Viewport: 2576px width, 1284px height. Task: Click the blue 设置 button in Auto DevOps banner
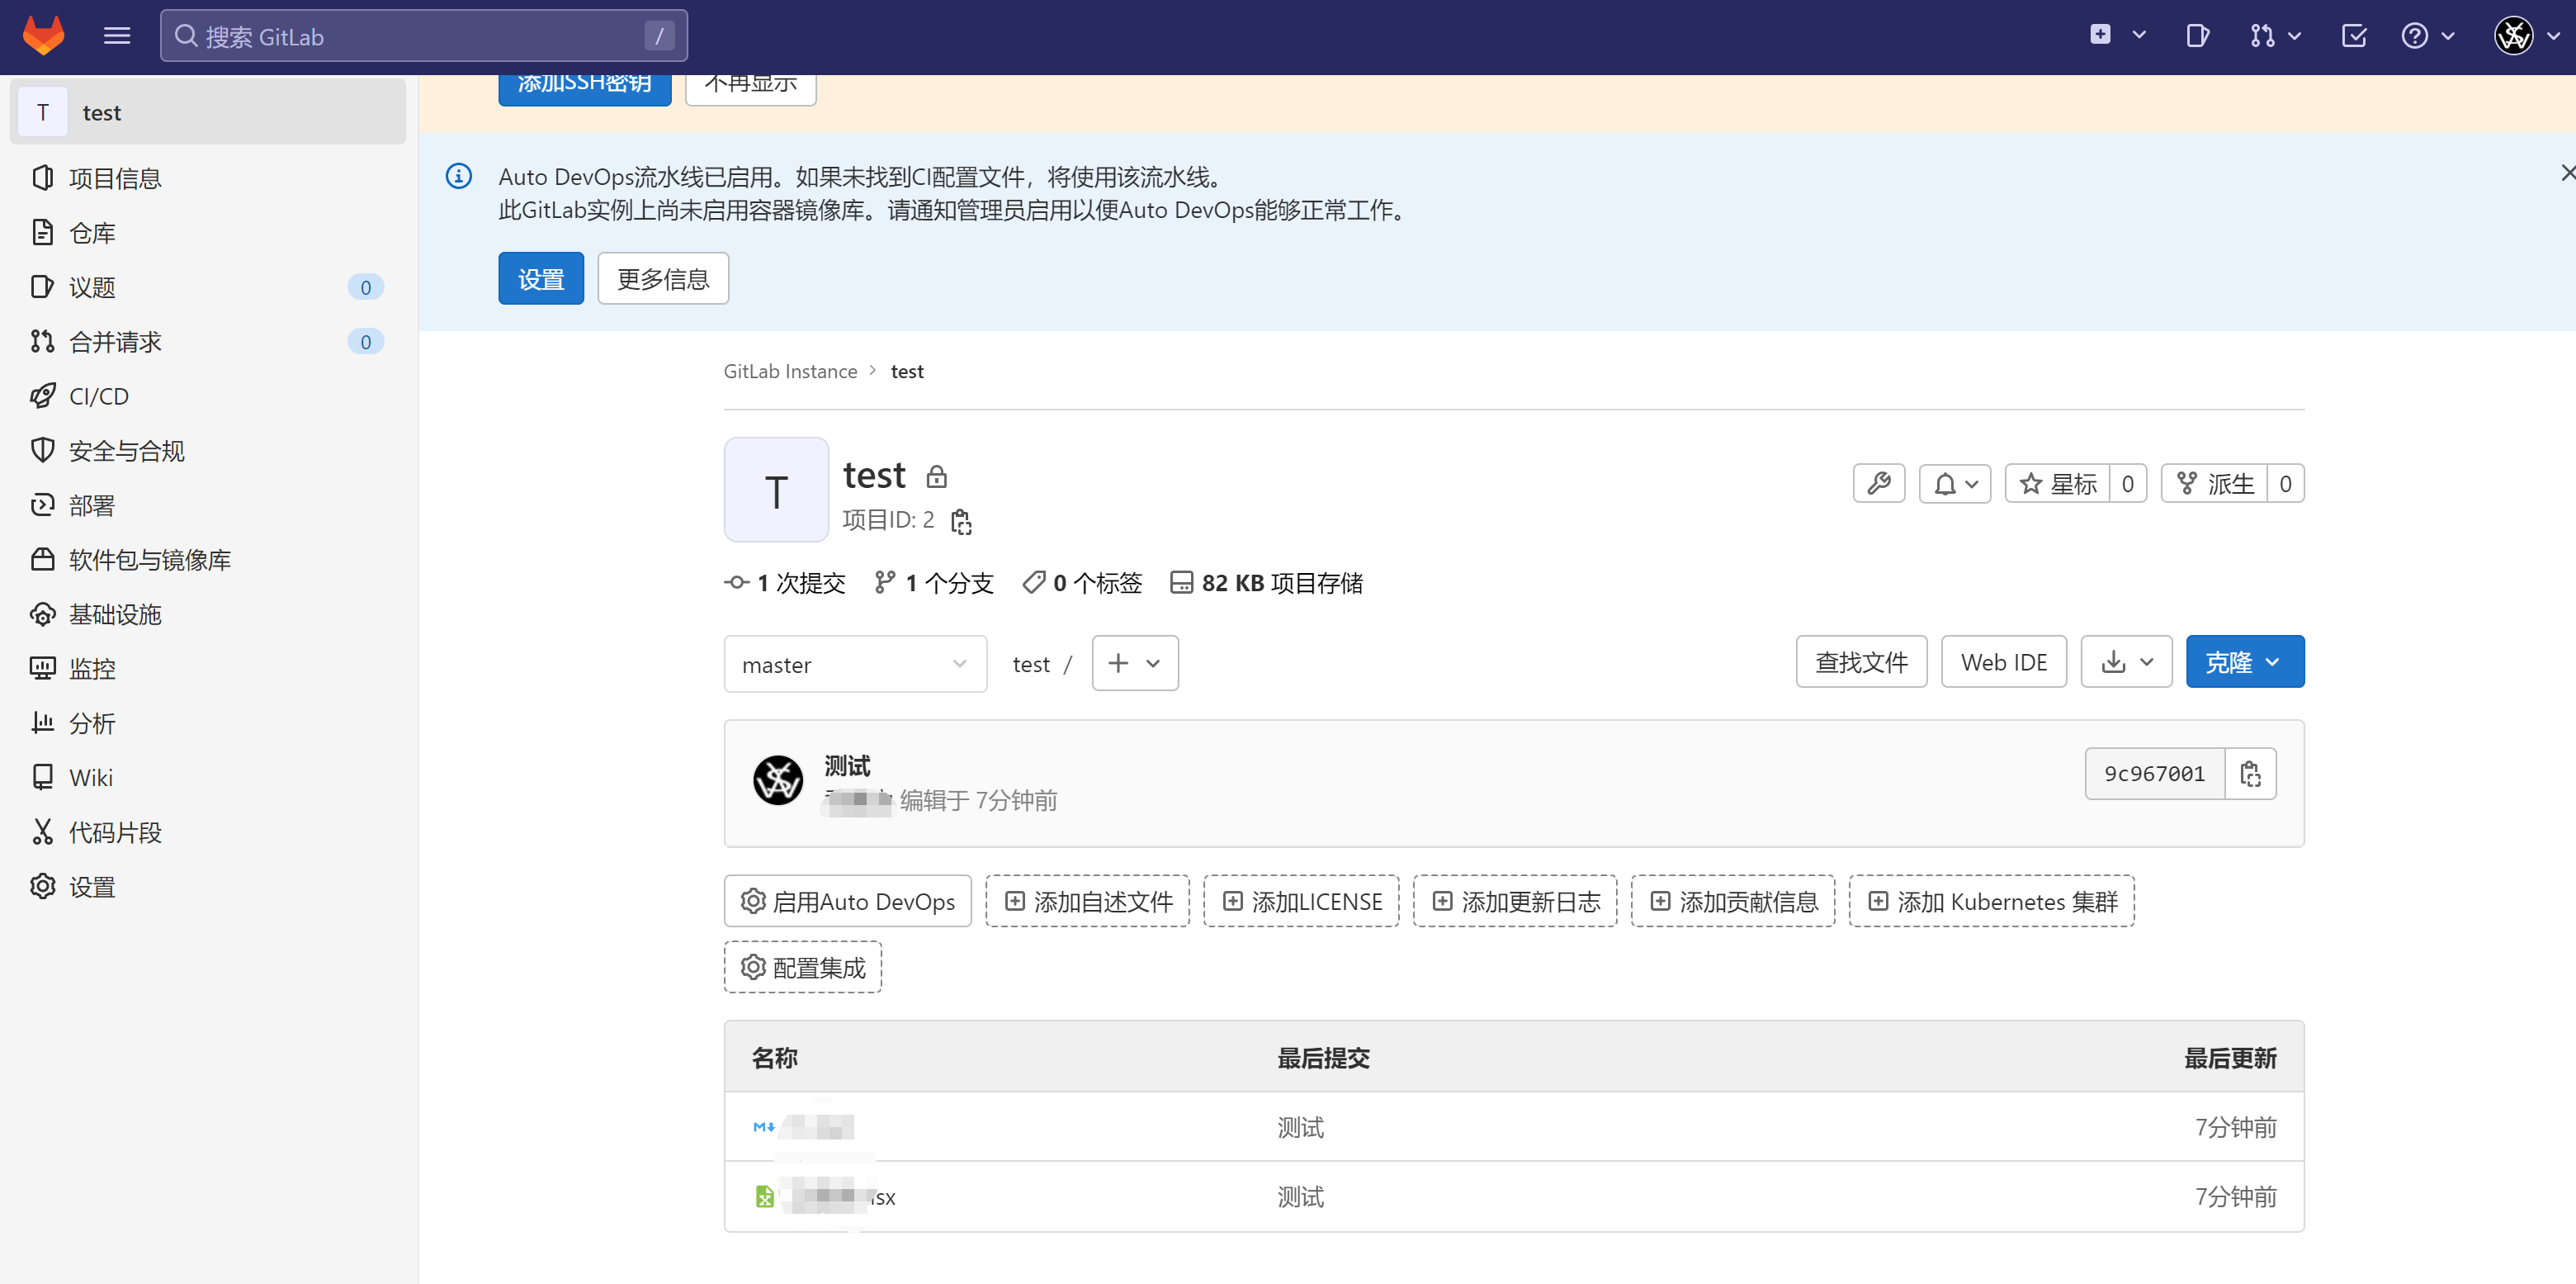click(x=541, y=278)
